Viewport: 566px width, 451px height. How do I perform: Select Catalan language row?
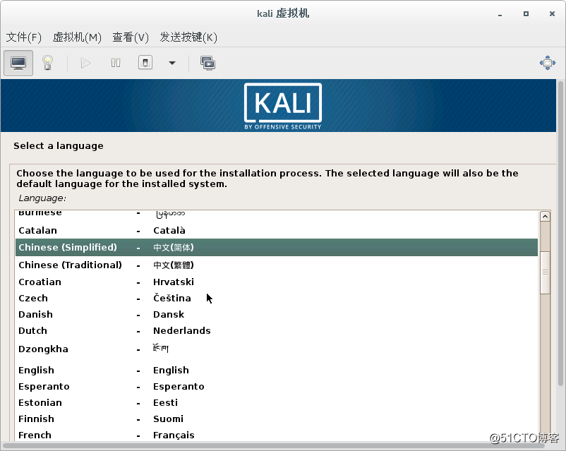(x=277, y=230)
